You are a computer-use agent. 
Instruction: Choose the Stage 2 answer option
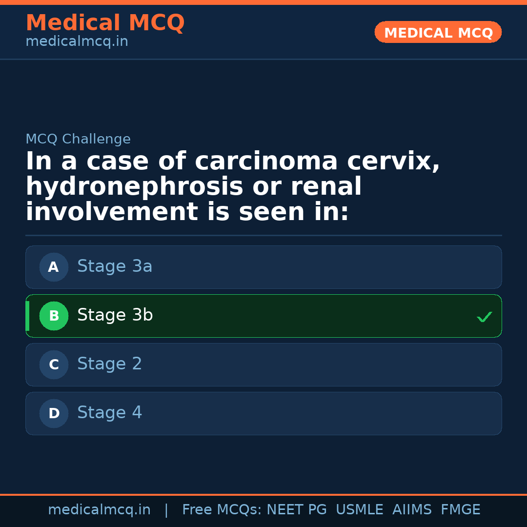[x=263, y=365]
